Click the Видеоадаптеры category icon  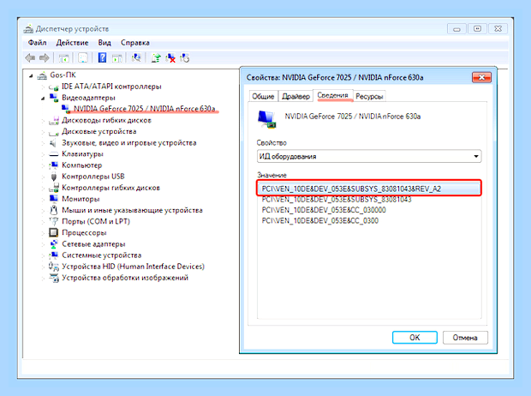coord(53,98)
